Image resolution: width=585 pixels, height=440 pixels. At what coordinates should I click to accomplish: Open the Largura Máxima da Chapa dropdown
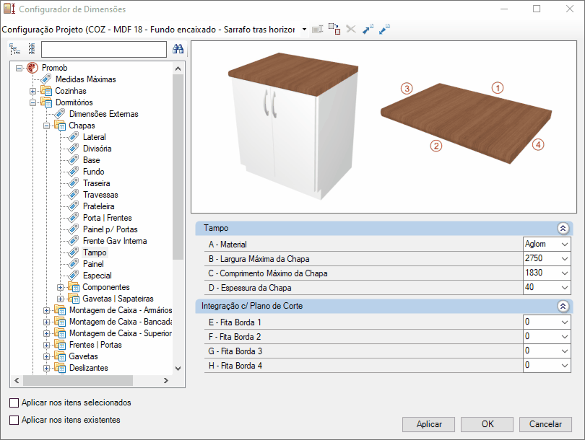click(x=565, y=258)
